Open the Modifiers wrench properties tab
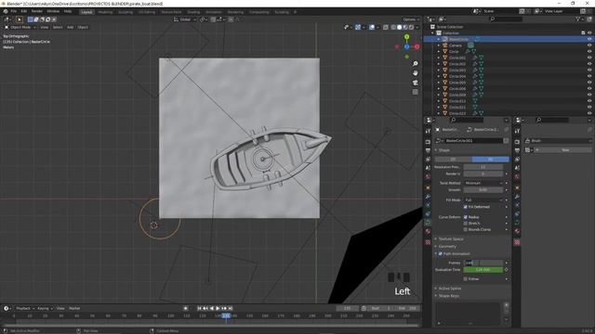The width and height of the screenshot is (595, 334). pyautogui.click(x=428, y=197)
